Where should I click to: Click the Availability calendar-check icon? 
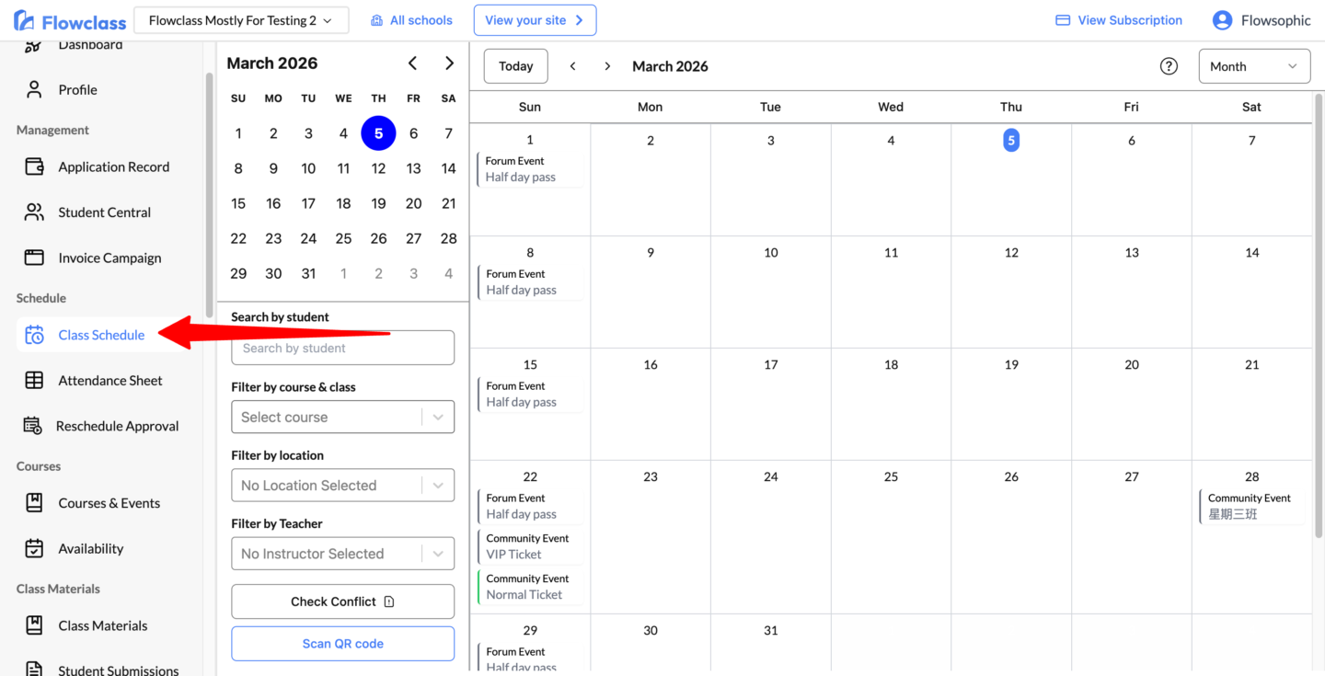pos(34,549)
